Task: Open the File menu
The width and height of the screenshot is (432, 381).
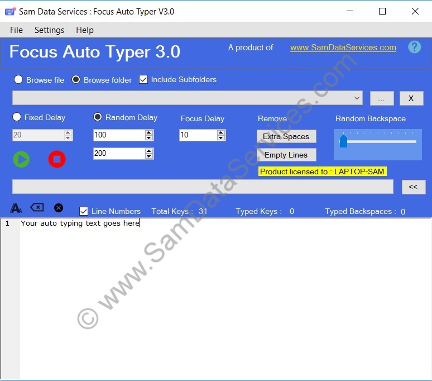Action: click(16, 30)
